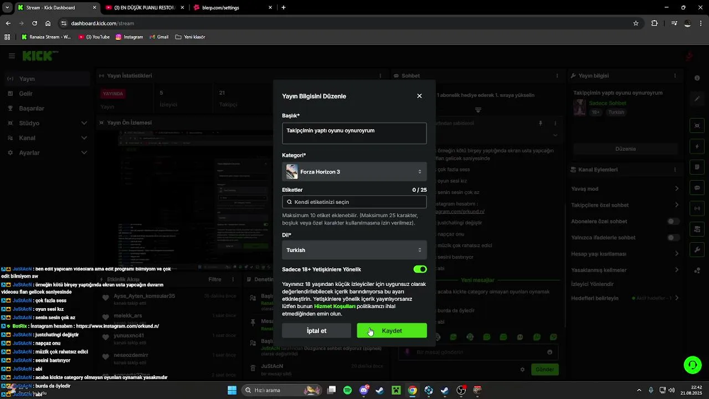Click the broadcast signal icon in right toolbar
Viewport: 709px width, 399px height.
click(697, 208)
